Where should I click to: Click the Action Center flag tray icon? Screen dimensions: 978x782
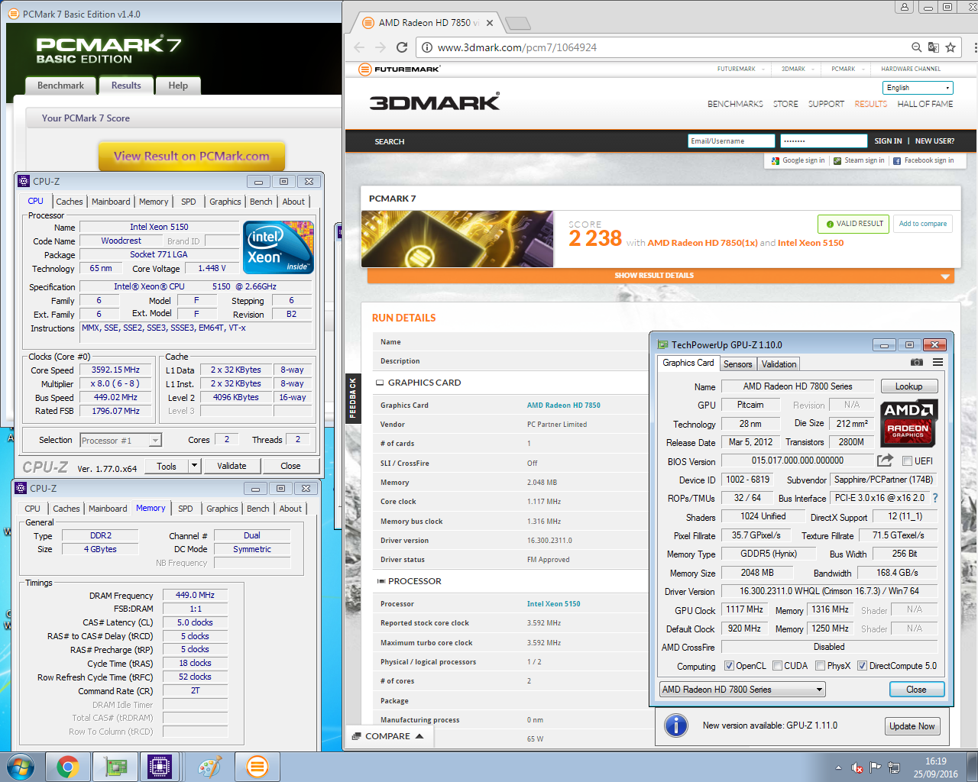click(x=876, y=767)
